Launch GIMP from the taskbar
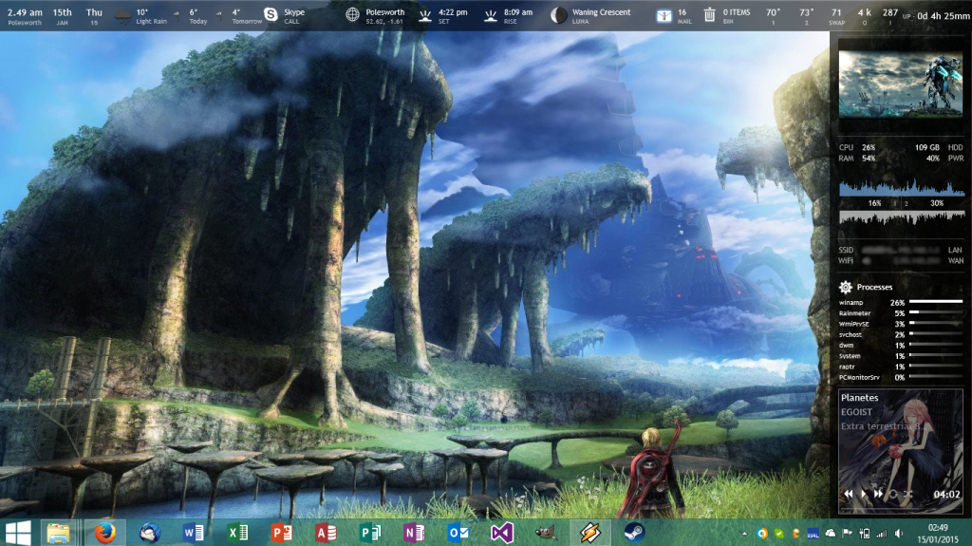The width and height of the screenshot is (972, 546). pos(546,533)
